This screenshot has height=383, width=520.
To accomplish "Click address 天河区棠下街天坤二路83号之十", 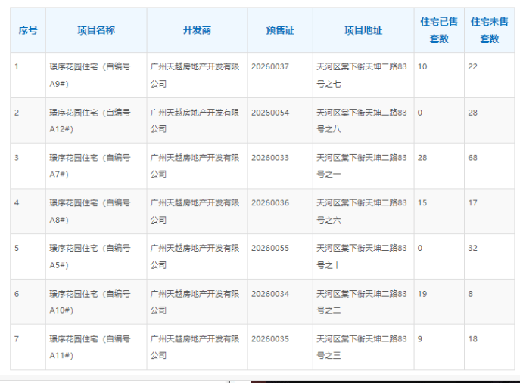I will pyautogui.click(x=362, y=256).
